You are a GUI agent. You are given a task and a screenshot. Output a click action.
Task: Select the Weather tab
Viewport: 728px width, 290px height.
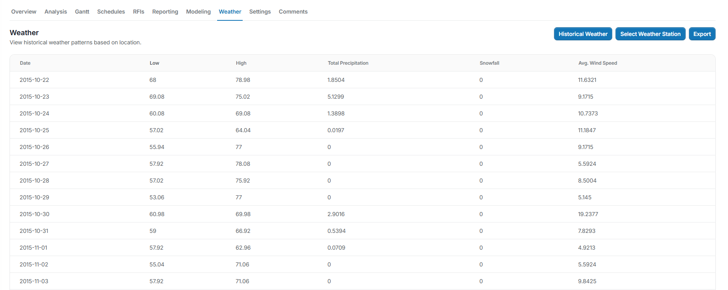pyautogui.click(x=230, y=12)
